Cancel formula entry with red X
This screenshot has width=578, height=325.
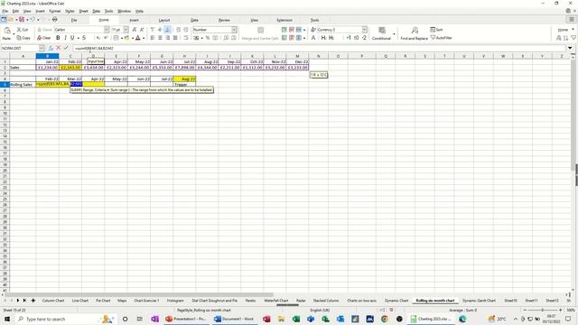[58, 48]
